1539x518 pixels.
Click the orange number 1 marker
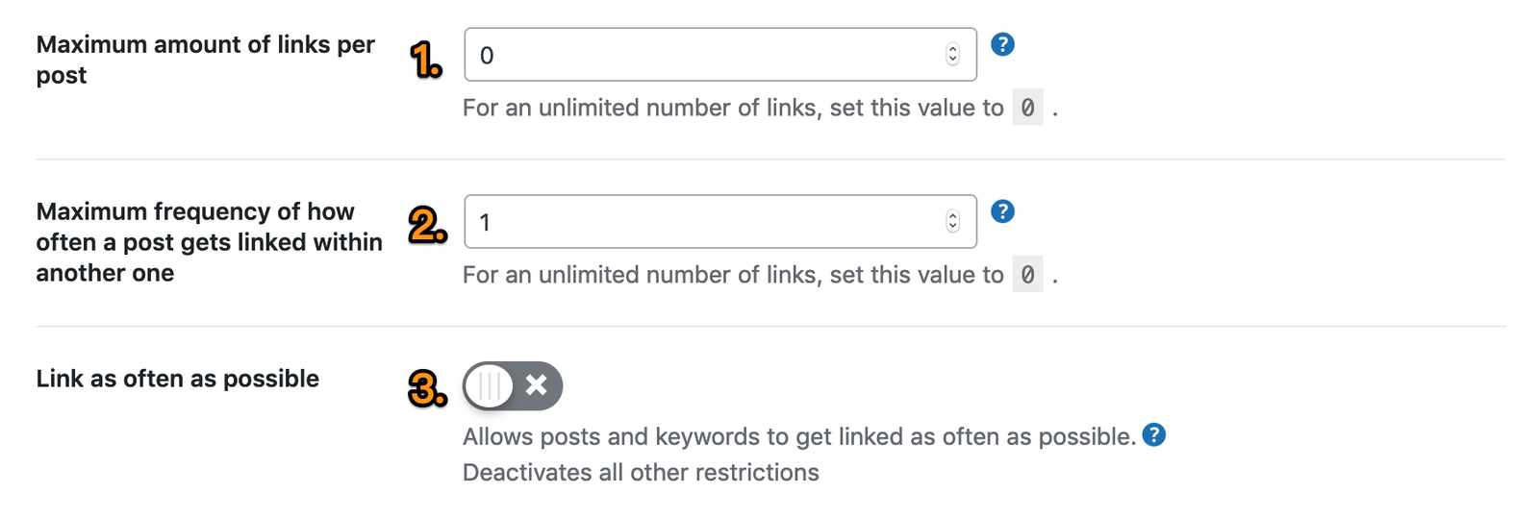click(425, 60)
